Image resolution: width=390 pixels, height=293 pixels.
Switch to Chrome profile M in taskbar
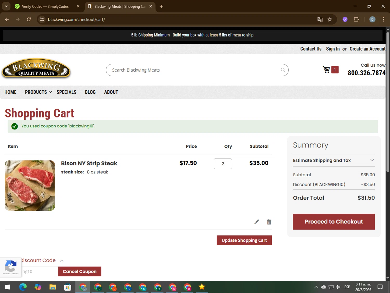142,287
